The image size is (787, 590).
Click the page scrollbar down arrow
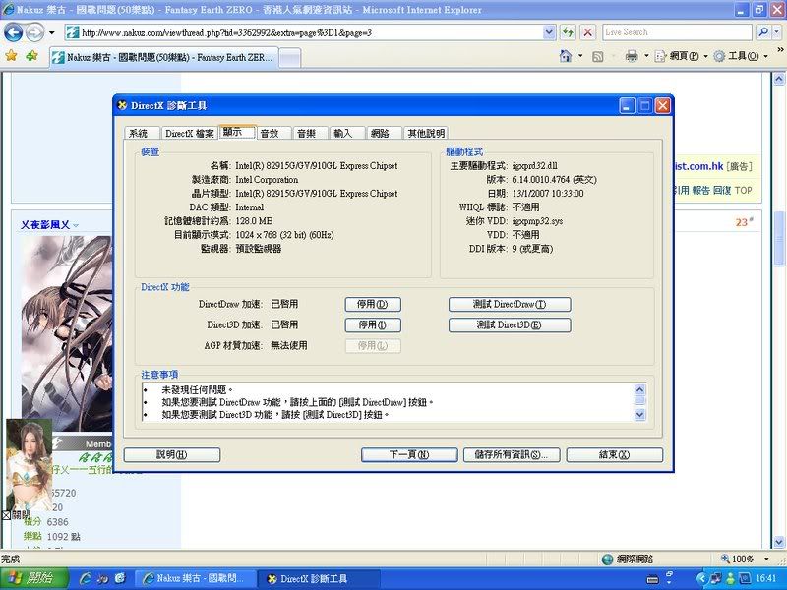click(x=778, y=542)
